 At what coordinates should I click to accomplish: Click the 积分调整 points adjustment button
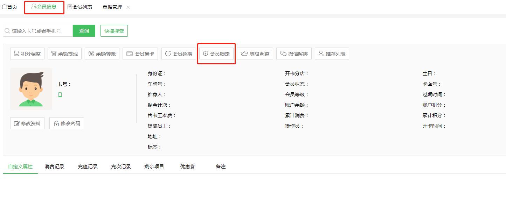point(27,54)
